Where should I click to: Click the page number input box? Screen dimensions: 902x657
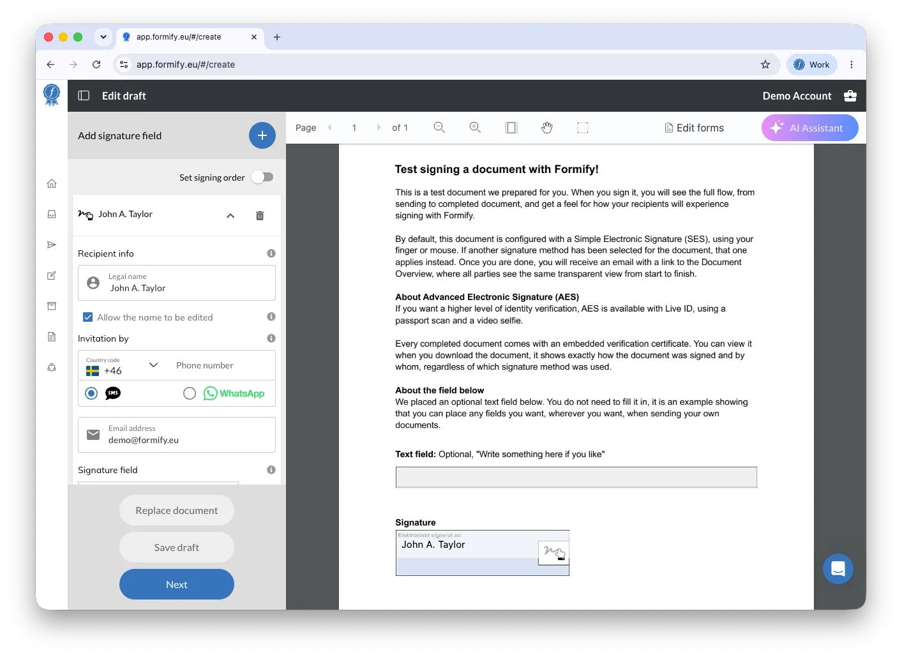click(354, 128)
